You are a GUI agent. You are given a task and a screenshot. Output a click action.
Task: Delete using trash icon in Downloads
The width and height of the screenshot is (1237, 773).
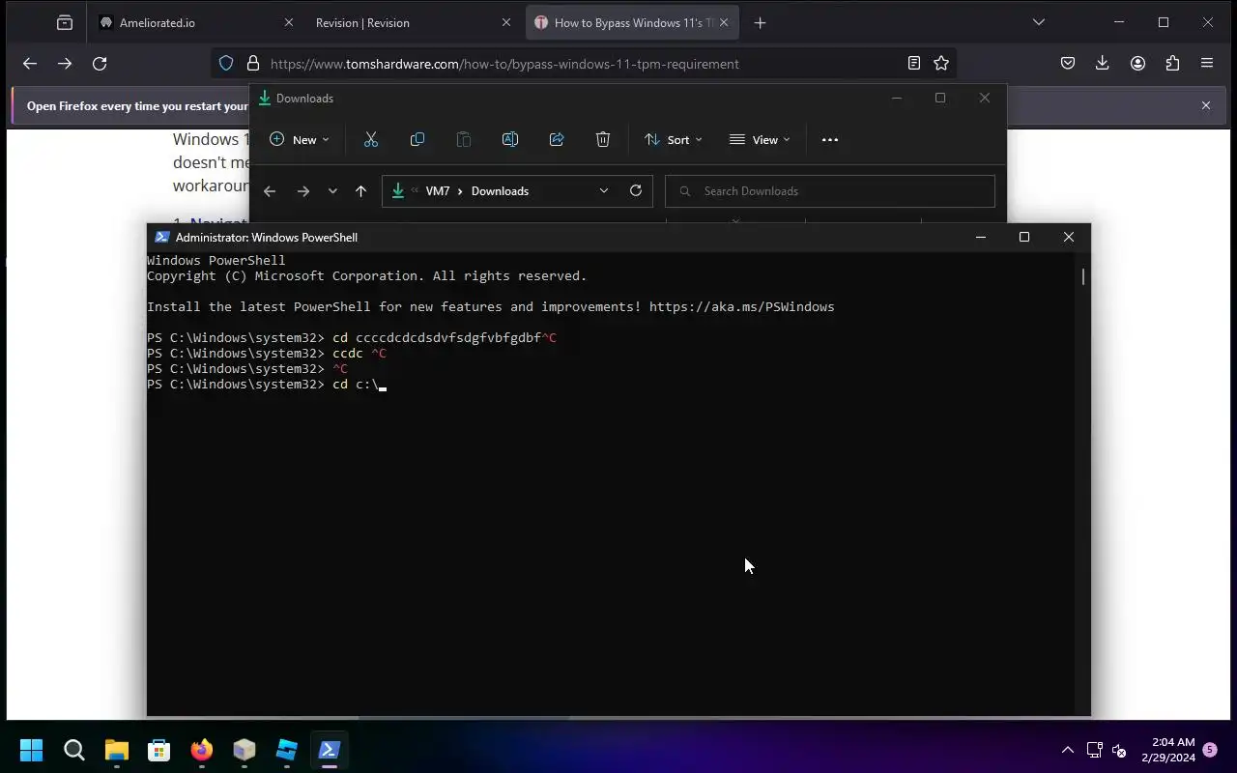(603, 139)
